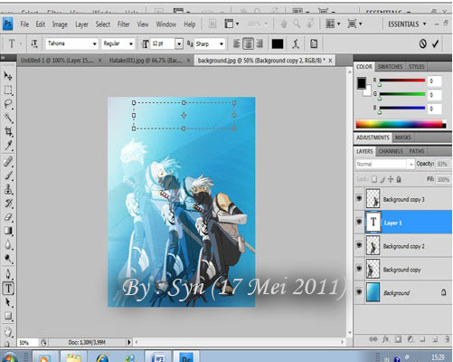Viewport: 453px width, 362px height.
Task: Select the Clone Stamp tool
Action: click(8, 189)
